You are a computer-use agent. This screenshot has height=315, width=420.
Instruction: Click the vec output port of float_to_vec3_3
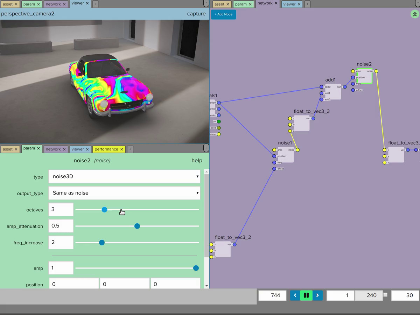pos(313,118)
